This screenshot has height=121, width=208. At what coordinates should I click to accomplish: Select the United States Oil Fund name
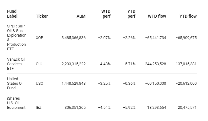[x=15, y=84]
